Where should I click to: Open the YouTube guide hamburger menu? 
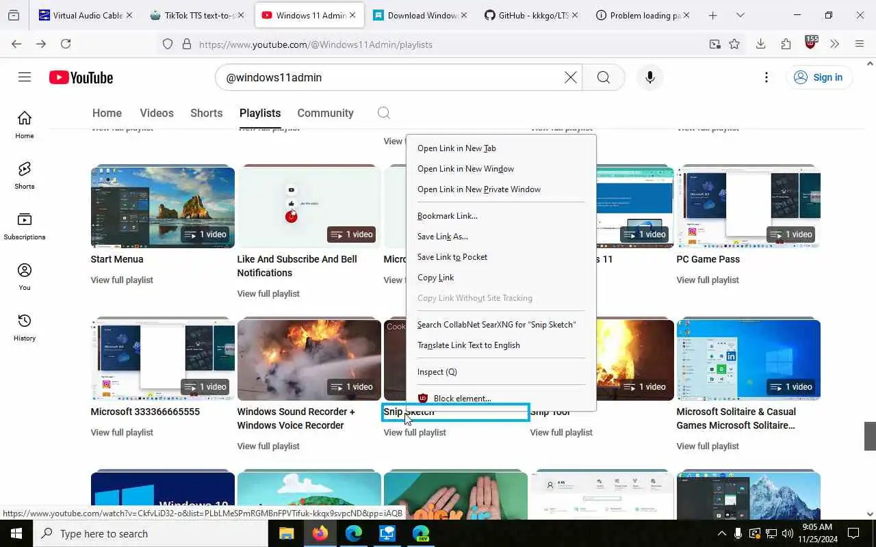25,77
